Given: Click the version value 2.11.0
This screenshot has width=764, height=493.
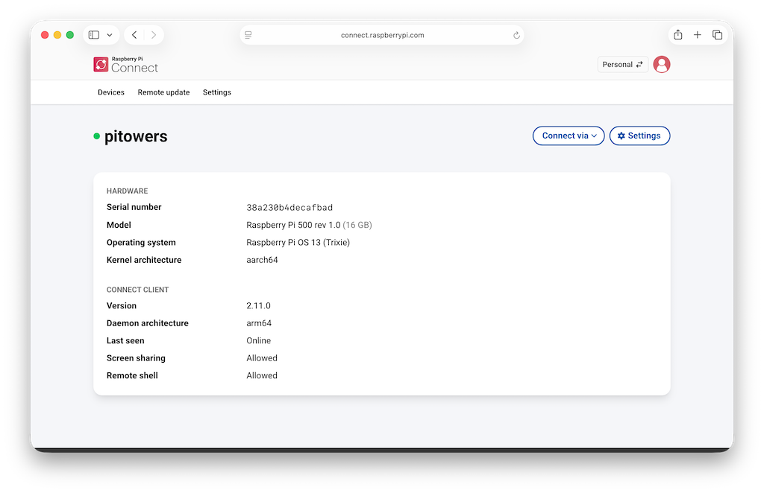Looking at the screenshot, I should [258, 305].
